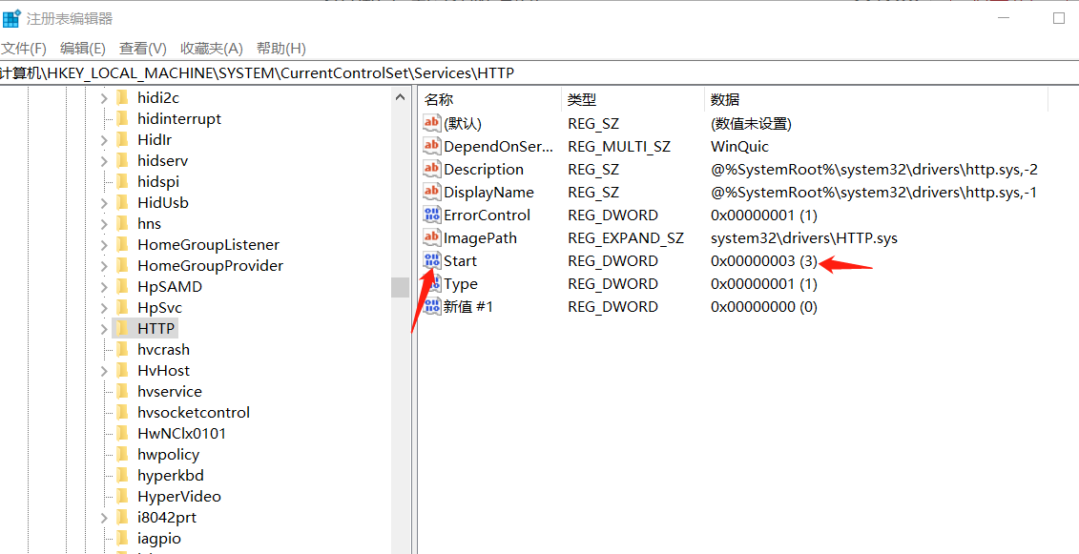The image size is (1079, 554).
Task: Select the HpSAMD key in tree
Action: tap(169, 287)
